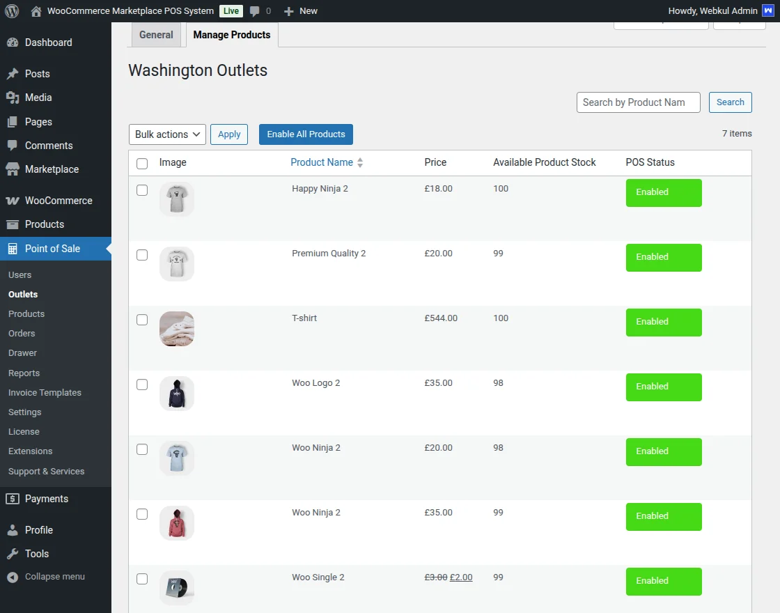Click the comments bubble icon in admin bar
The image size is (780, 613).
coord(255,11)
